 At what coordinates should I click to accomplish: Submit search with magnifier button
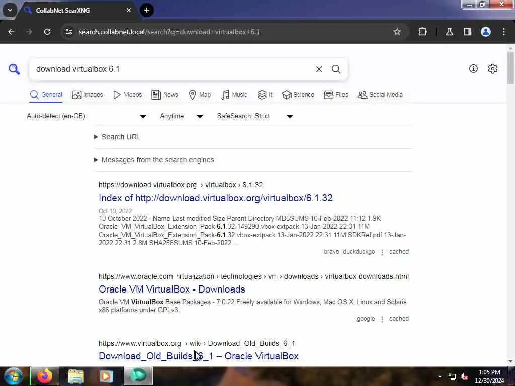pos(336,69)
